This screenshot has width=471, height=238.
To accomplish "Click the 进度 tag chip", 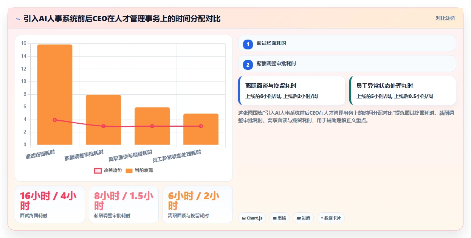I will [303, 218].
